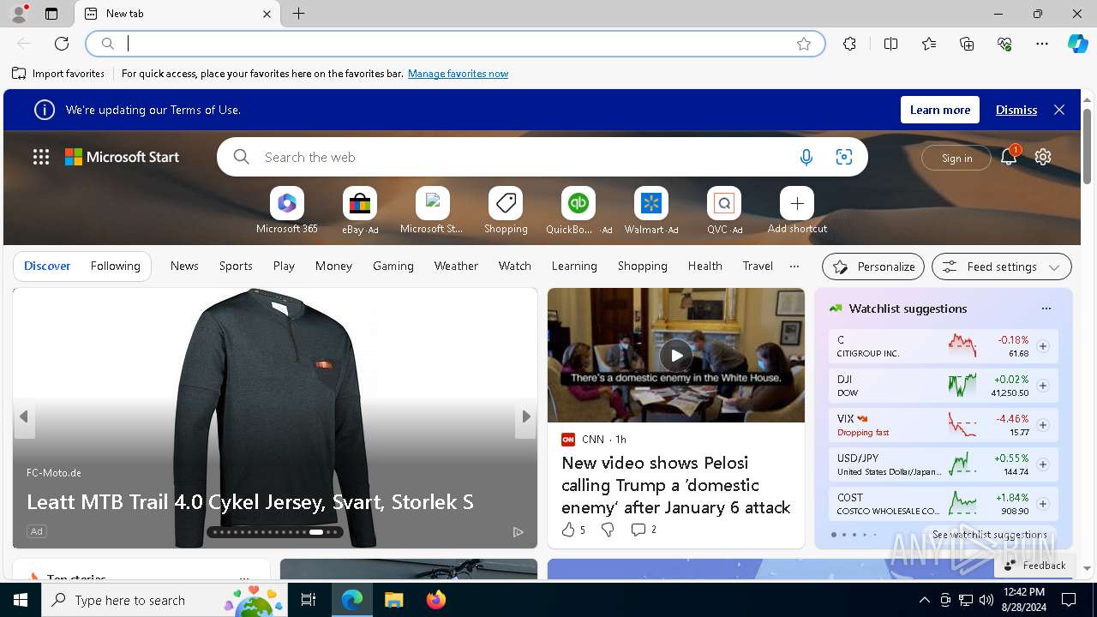Image resolution: width=1097 pixels, height=617 pixels.
Task: Toggle split screen view
Action: [x=890, y=44]
